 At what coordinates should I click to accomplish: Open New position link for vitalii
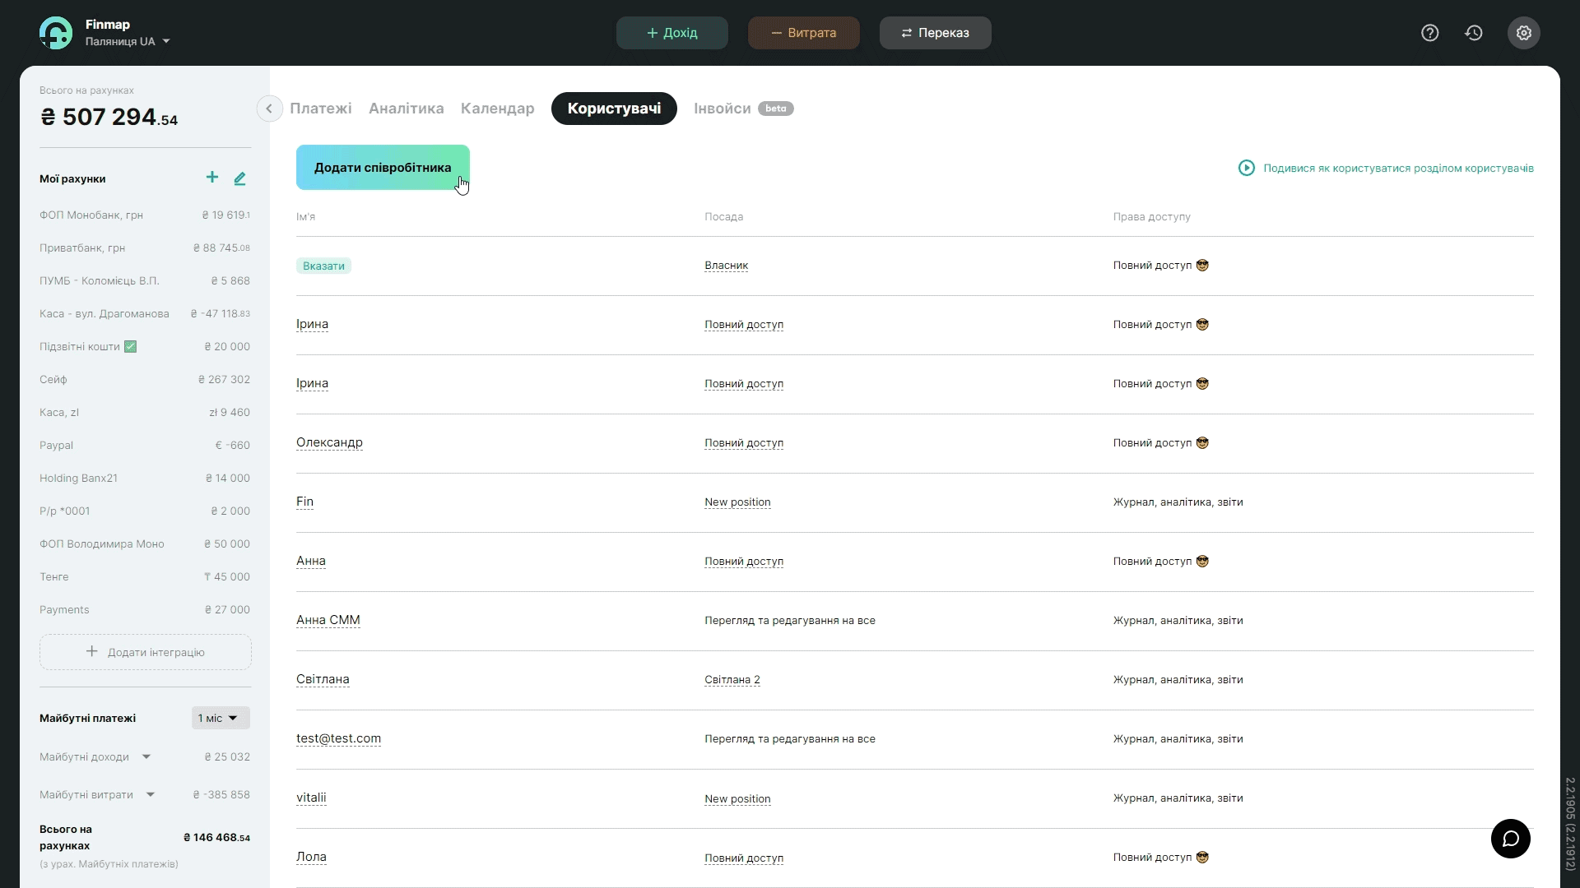click(737, 799)
